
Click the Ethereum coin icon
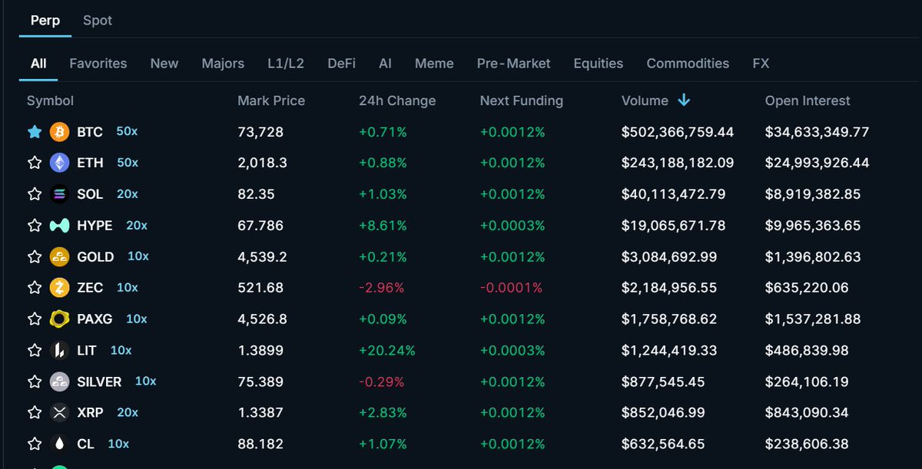coord(59,163)
